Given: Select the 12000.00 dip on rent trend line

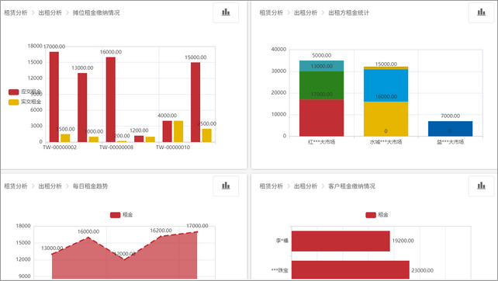Looking at the screenshot, I should coord(124,260).
